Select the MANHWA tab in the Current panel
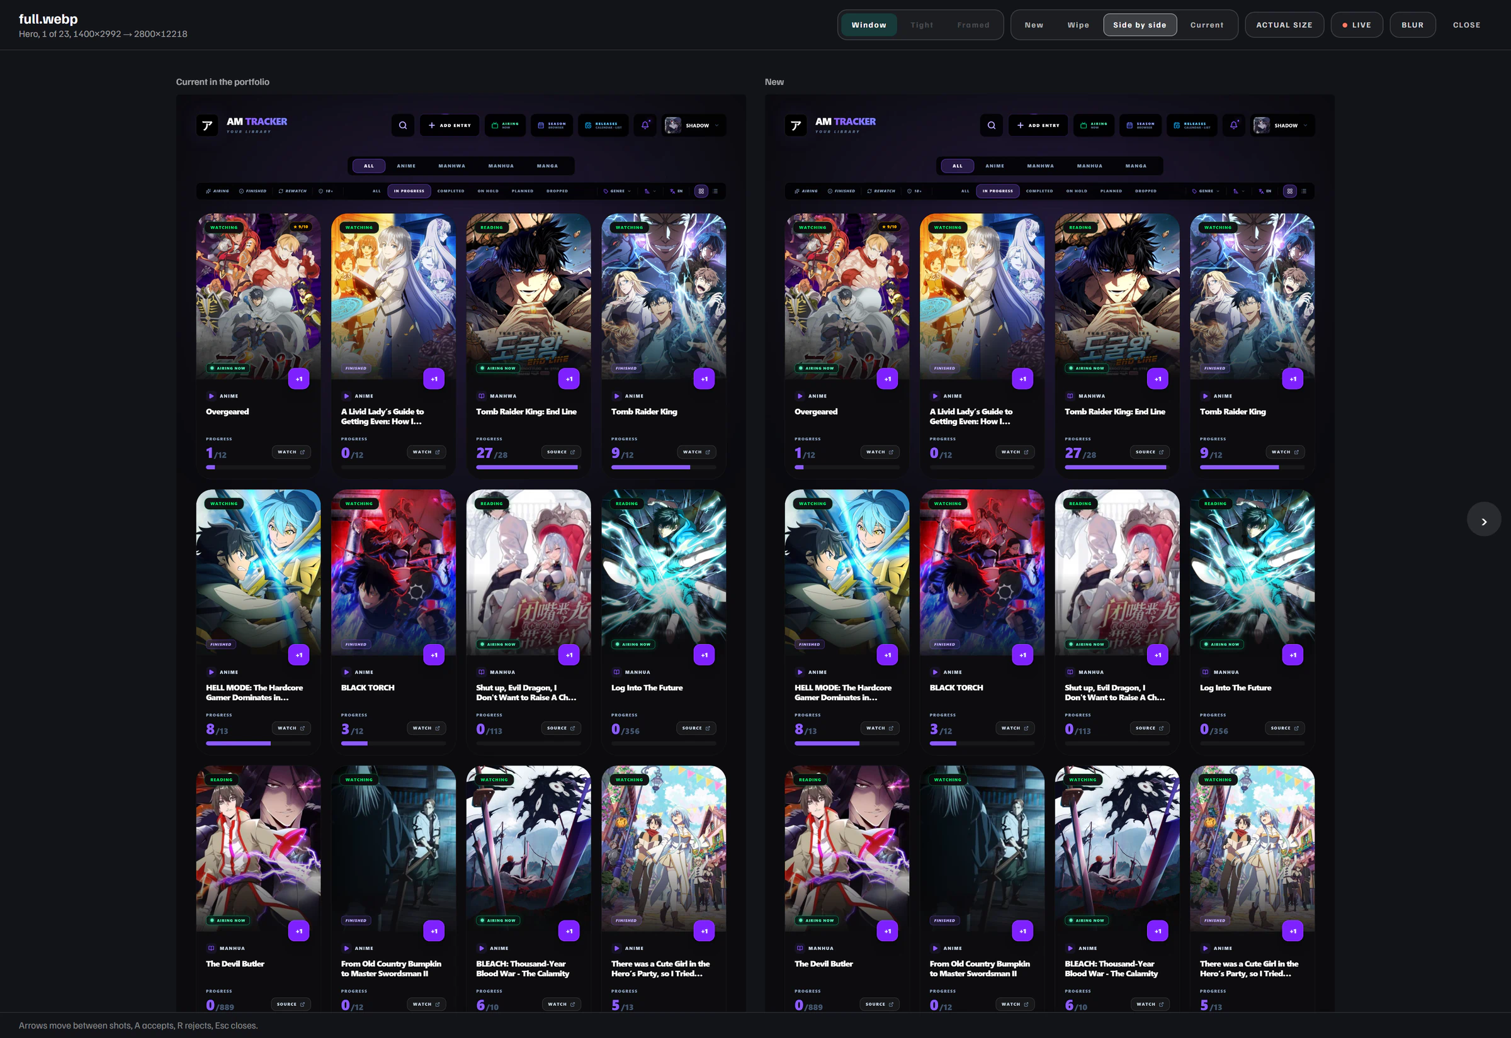The width and height of the screenshot is (1511, 1038). tap(451, 166)
